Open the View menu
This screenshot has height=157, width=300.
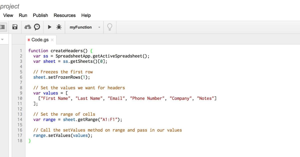[8, 15]
